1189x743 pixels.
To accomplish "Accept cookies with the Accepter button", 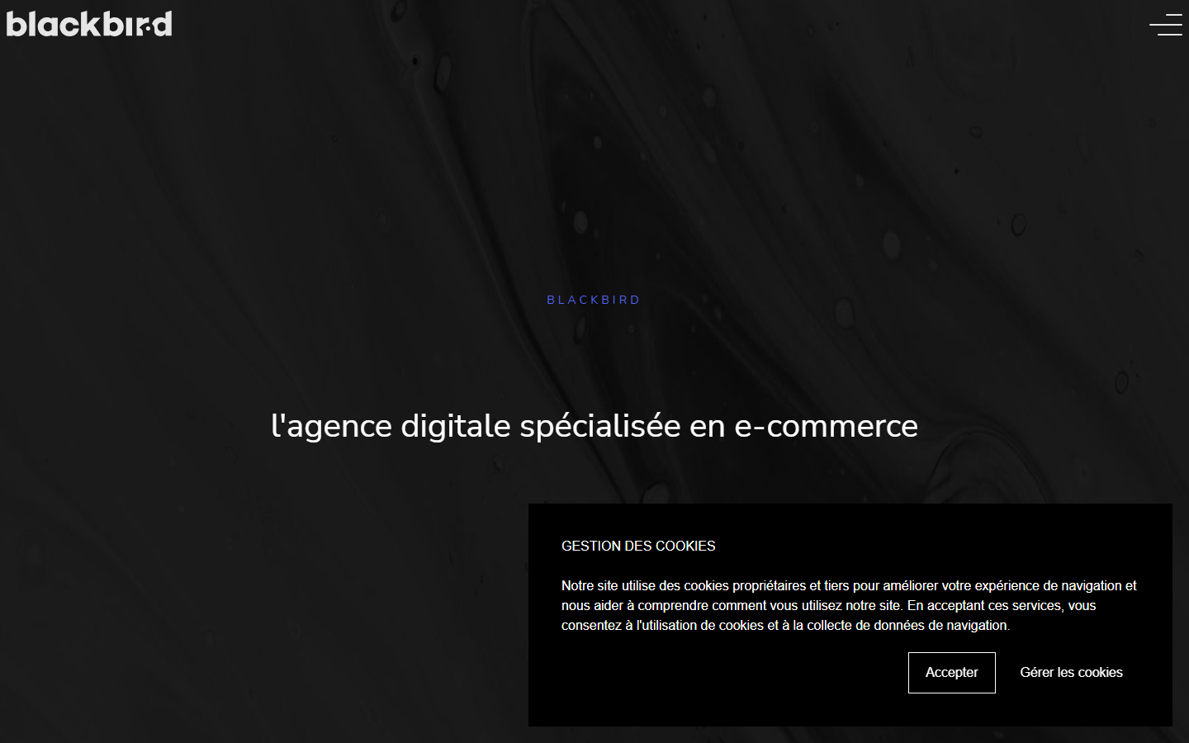I will [x=951, y=673].
